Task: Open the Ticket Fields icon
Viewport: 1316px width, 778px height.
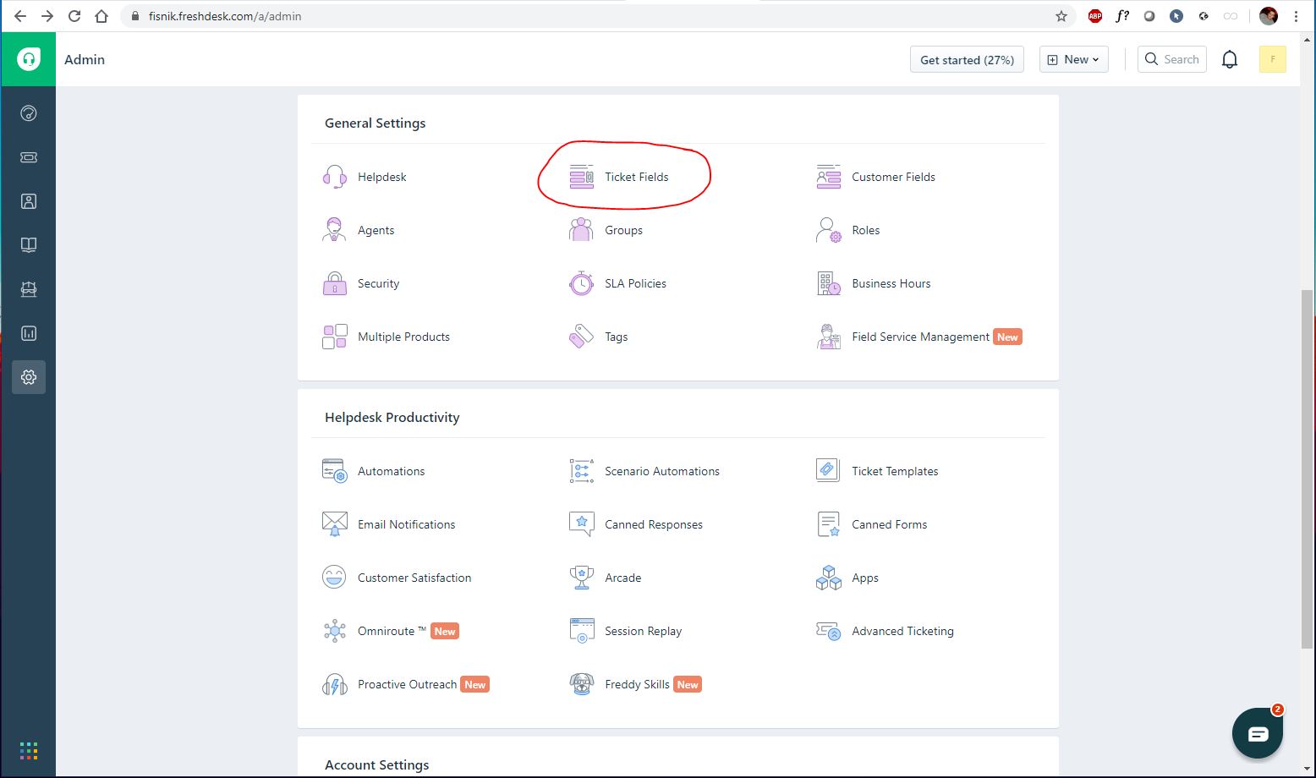Action: pyautogui.click(x=581, y=177)
